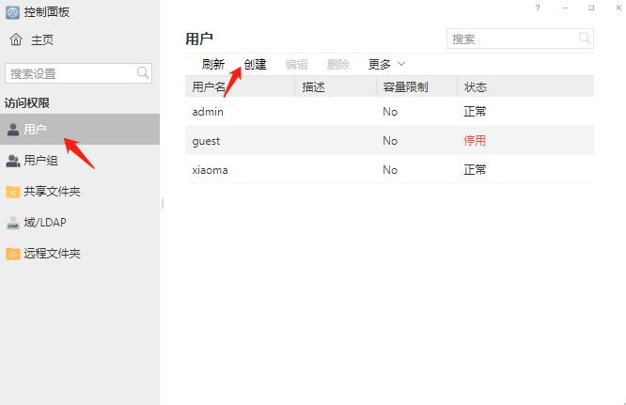Click the control panel app icon
Viewport: 626px width, 405px height.
tap(11, 12)
